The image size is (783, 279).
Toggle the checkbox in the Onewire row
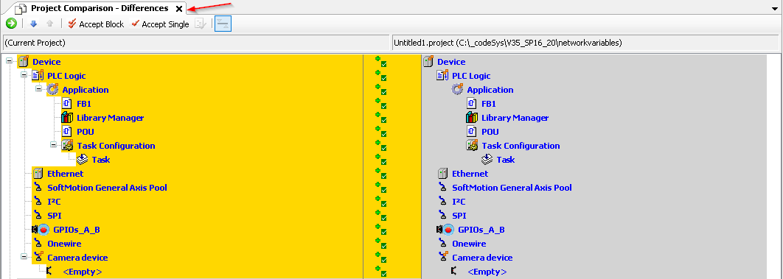tap(383, 246)
